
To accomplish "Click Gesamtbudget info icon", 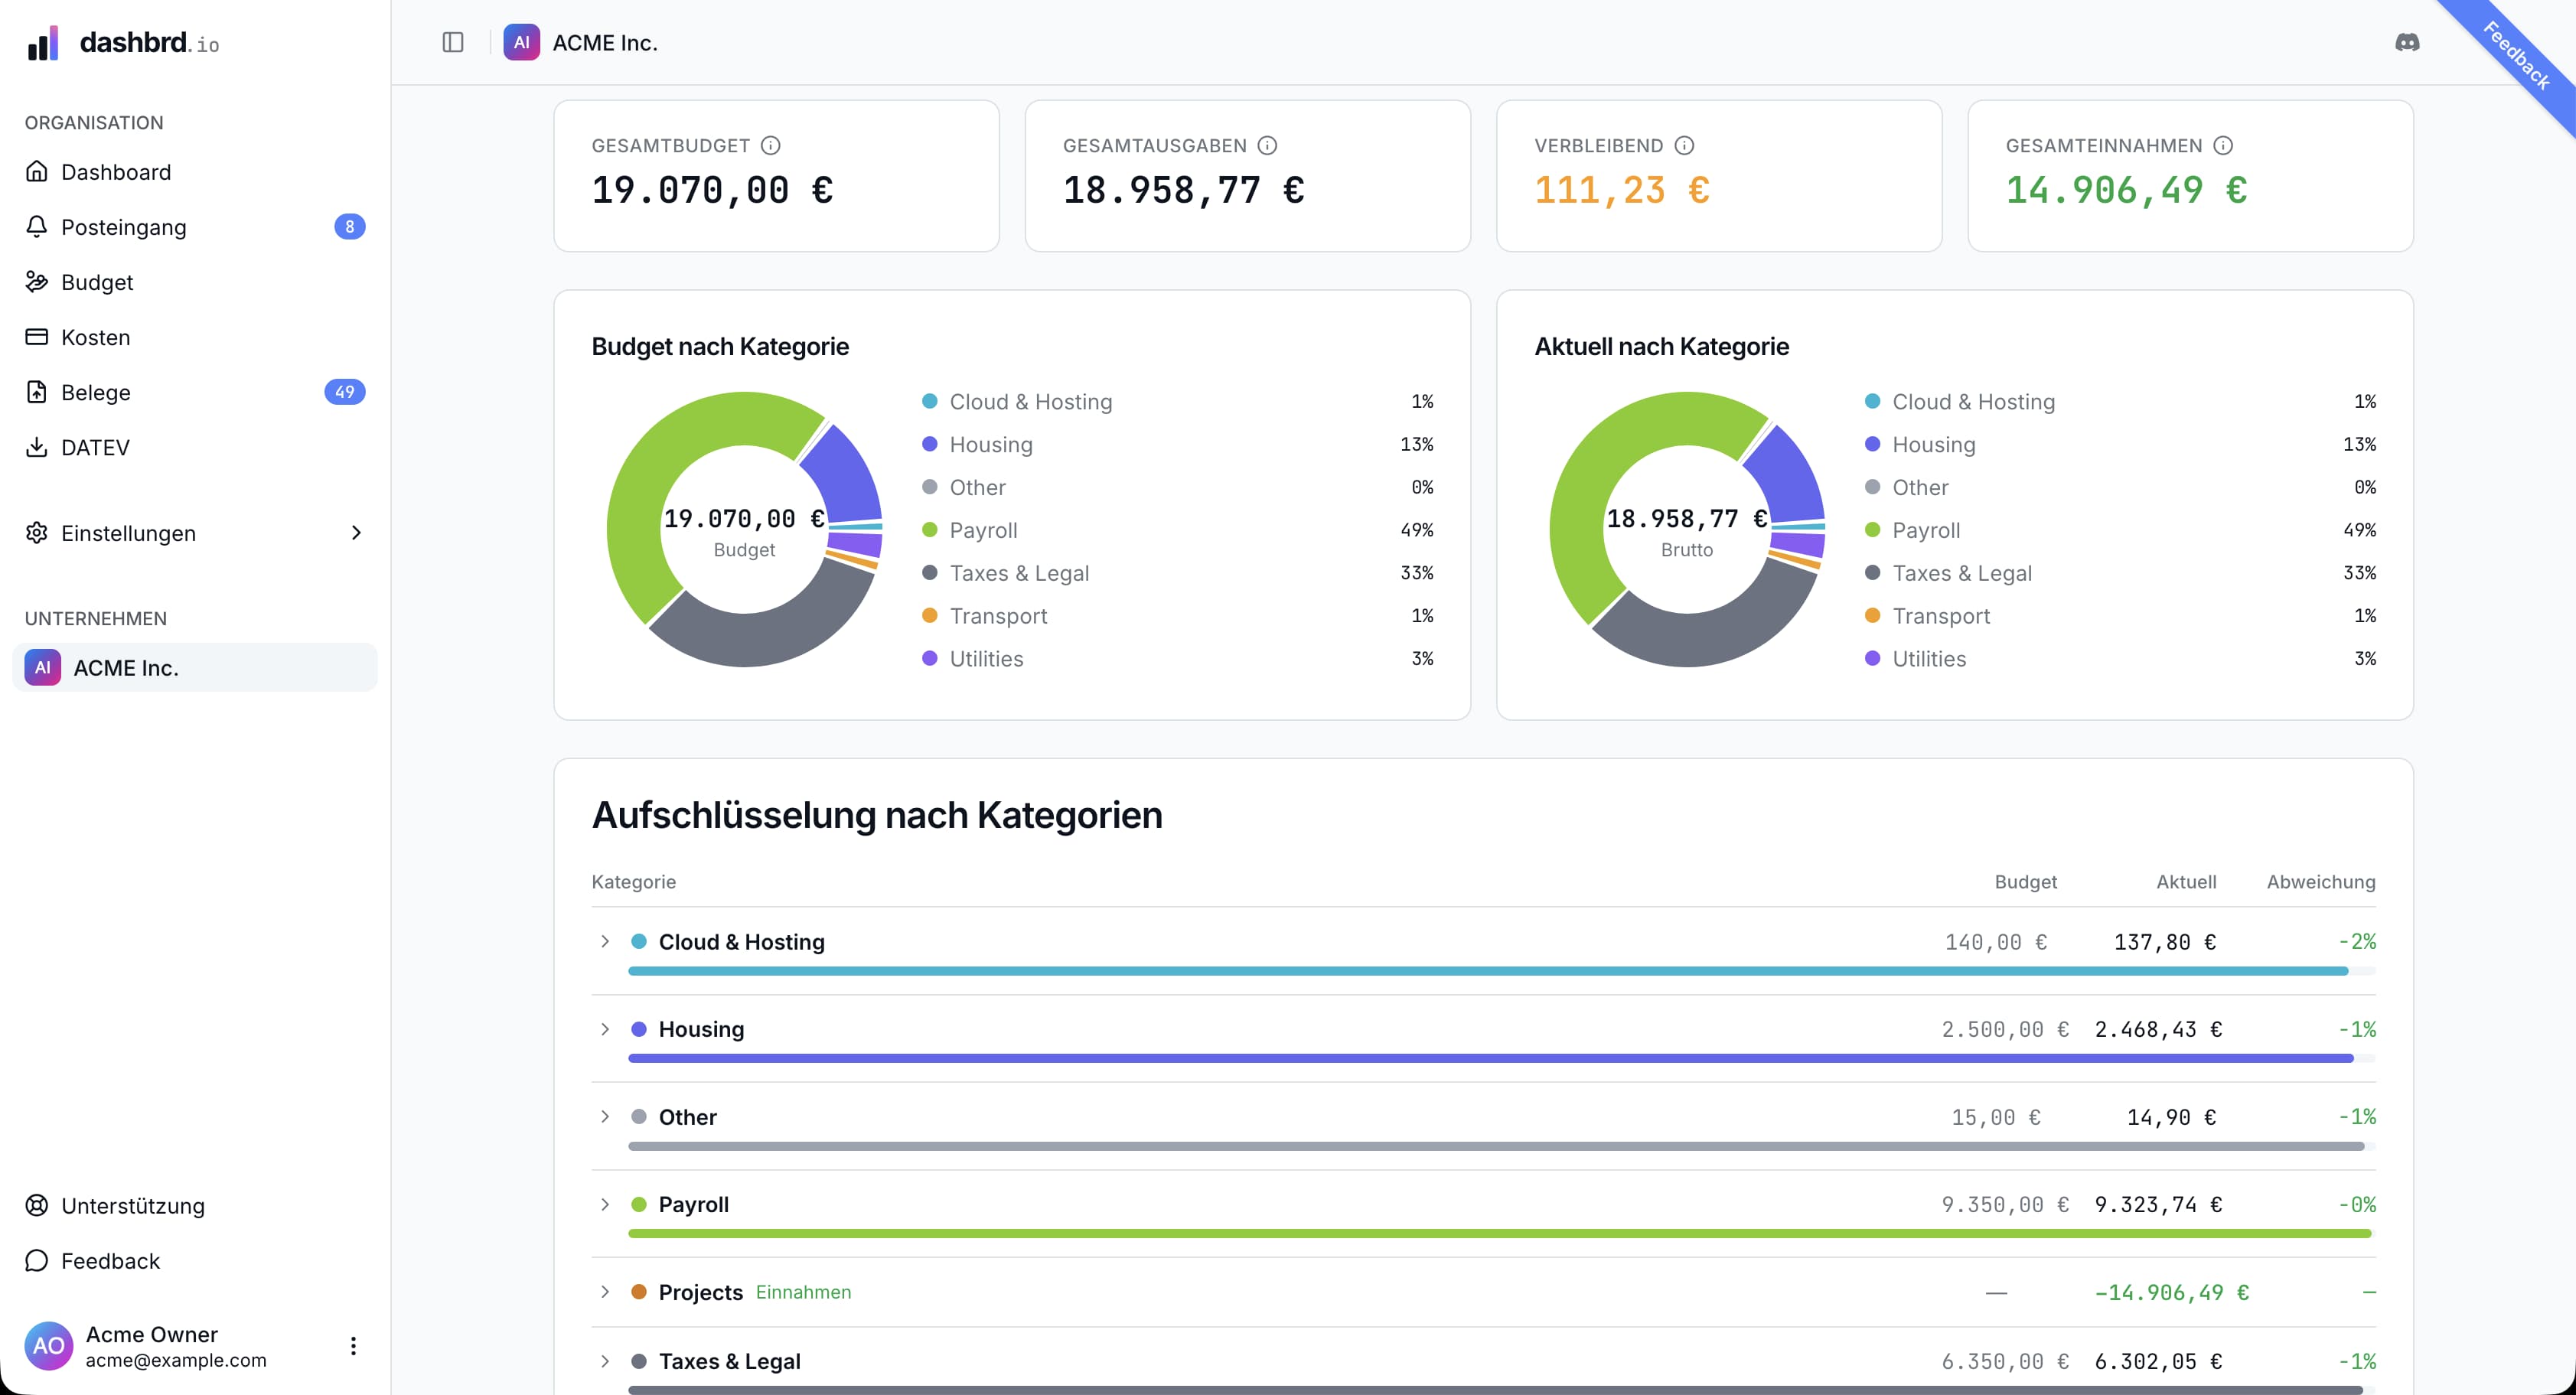I will pyautogui.click(x=770, y=146).
